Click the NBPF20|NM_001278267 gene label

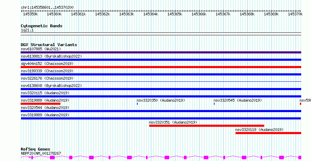pos(41,153)
